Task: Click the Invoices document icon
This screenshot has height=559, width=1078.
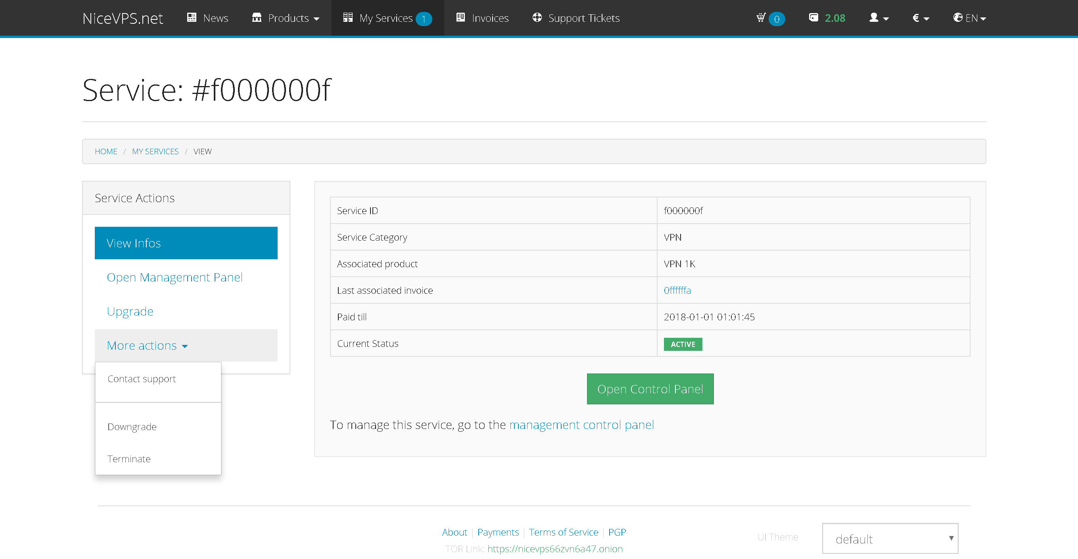Action: click(x=460, y=17)
